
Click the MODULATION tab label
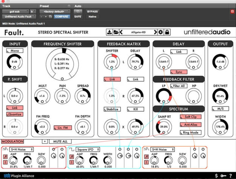(12, 141)
